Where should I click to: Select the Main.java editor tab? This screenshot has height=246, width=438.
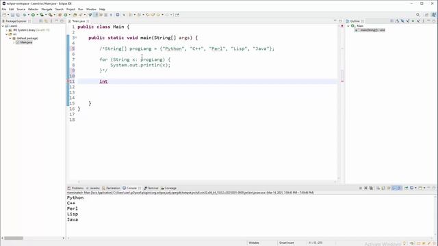pyautogui.click(x=79, y=21)
